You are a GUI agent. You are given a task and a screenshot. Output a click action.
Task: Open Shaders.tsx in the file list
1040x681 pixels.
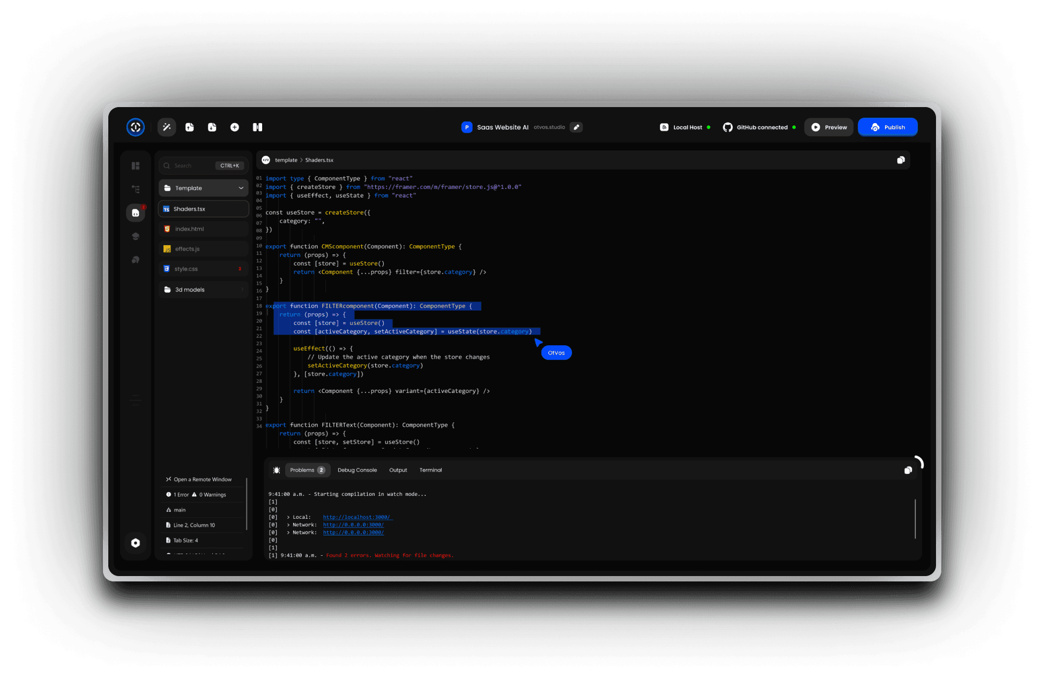[x=204, y=209]
